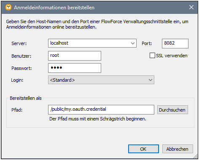Click the Durchsuchen button
The image size is (199, 160).
172,110
